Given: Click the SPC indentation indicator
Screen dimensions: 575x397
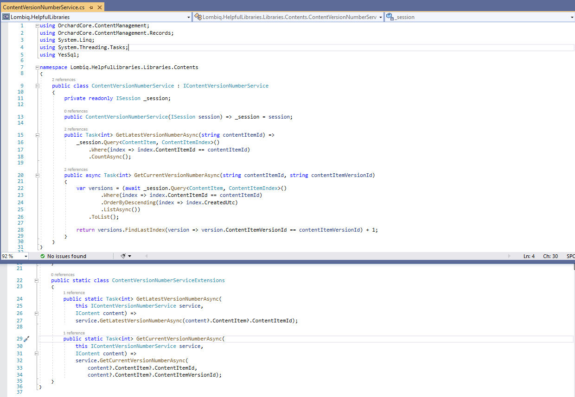Looking at the screenshot, I should point(570,256).
